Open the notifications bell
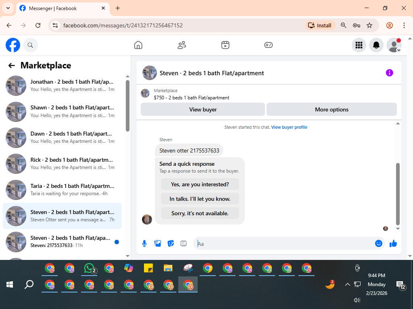Image resolution: width=413 pixels, height=309 pixels. click(376, 45)
